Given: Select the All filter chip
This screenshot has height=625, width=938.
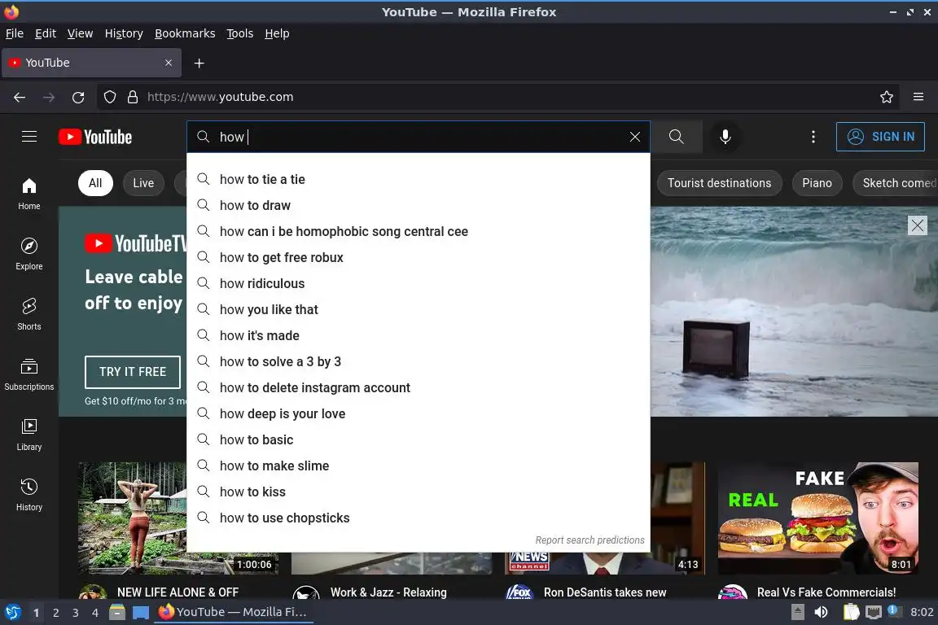Looking at the screenshot, I should point(95,183).
